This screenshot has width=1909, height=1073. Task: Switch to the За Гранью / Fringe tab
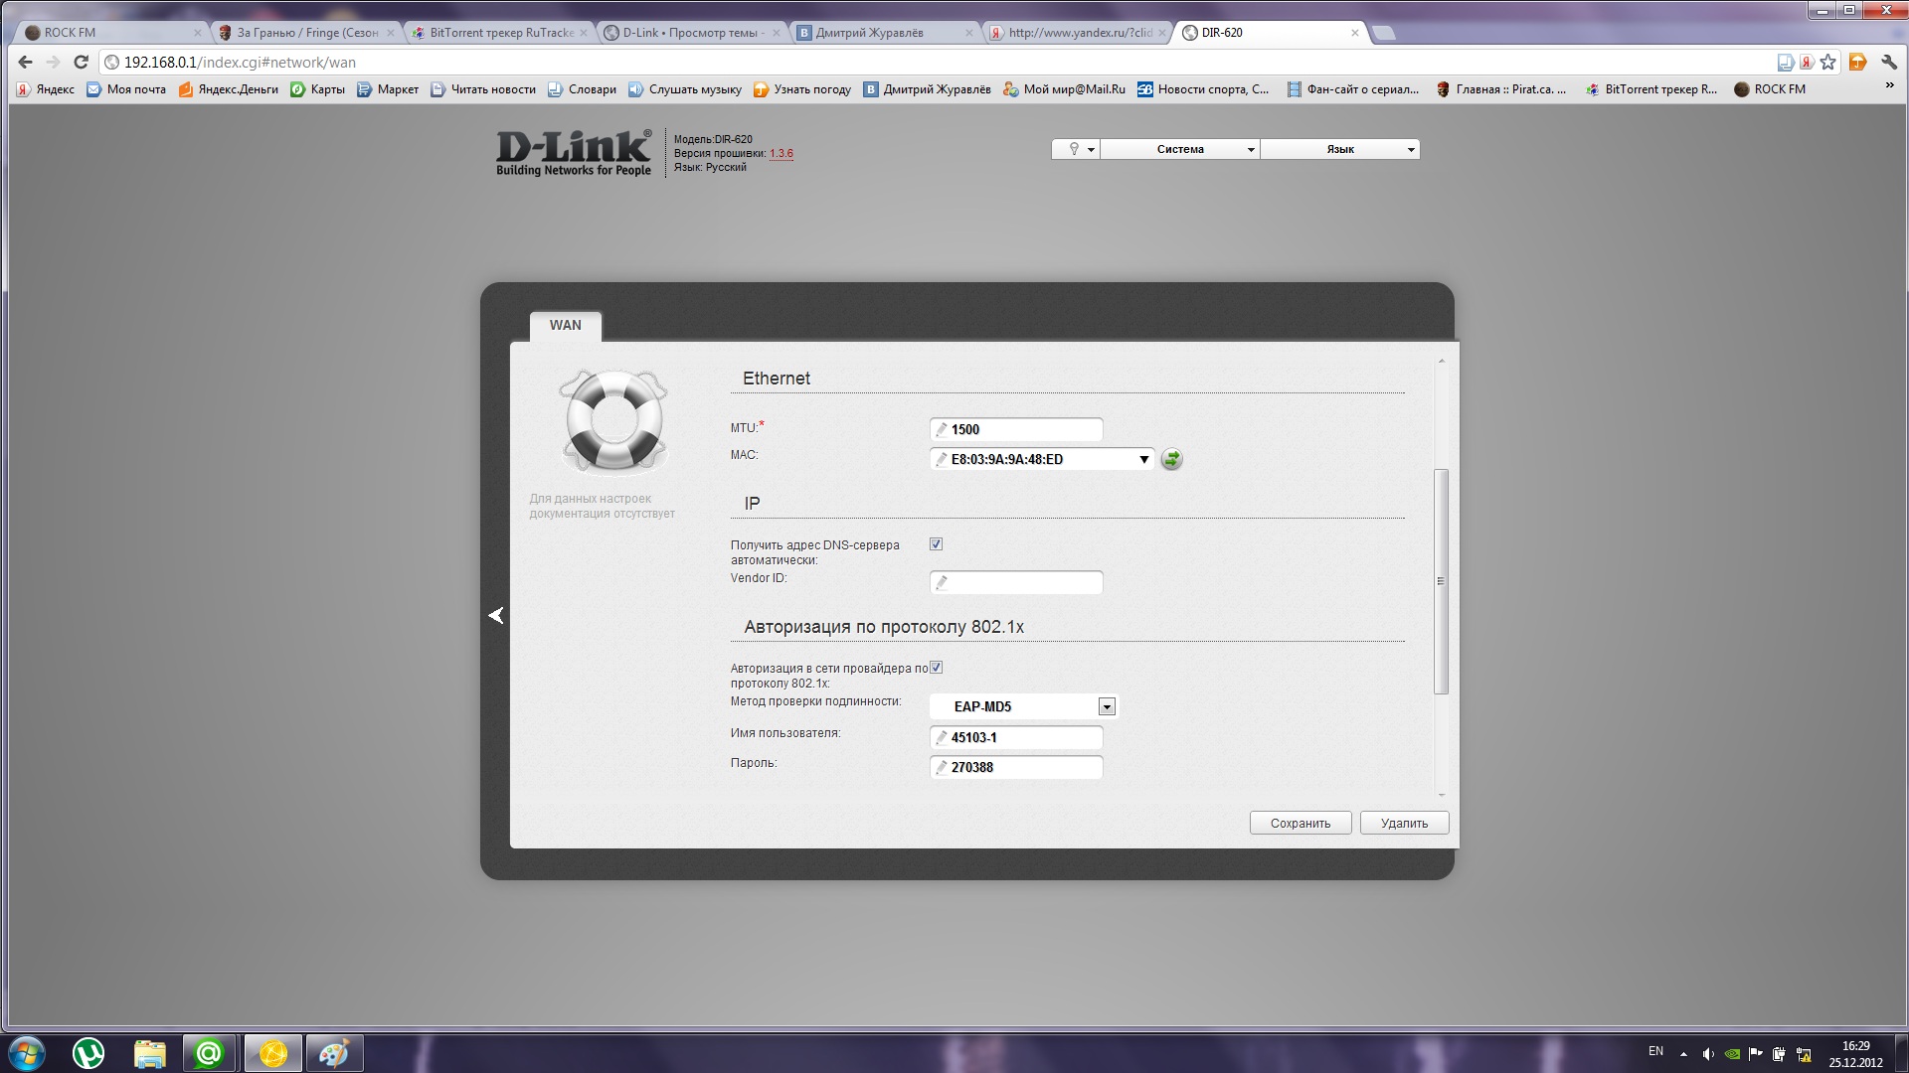(306, 33)
